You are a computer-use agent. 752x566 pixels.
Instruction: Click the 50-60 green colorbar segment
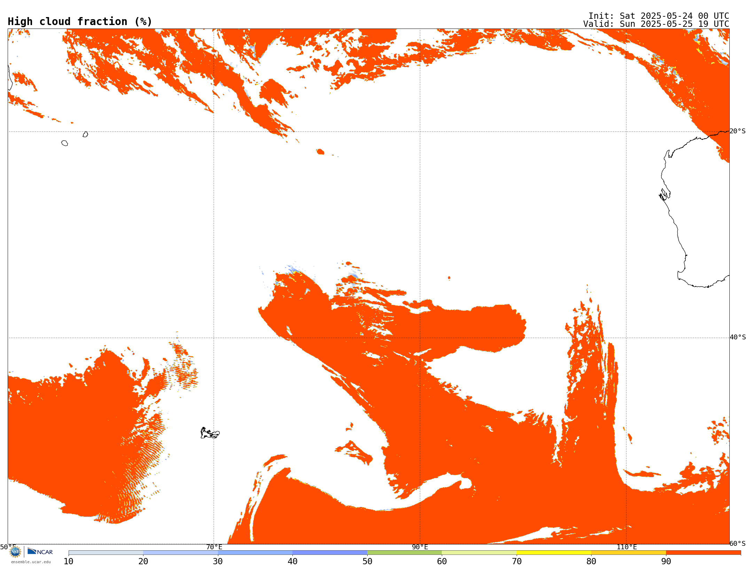(405, 553)
